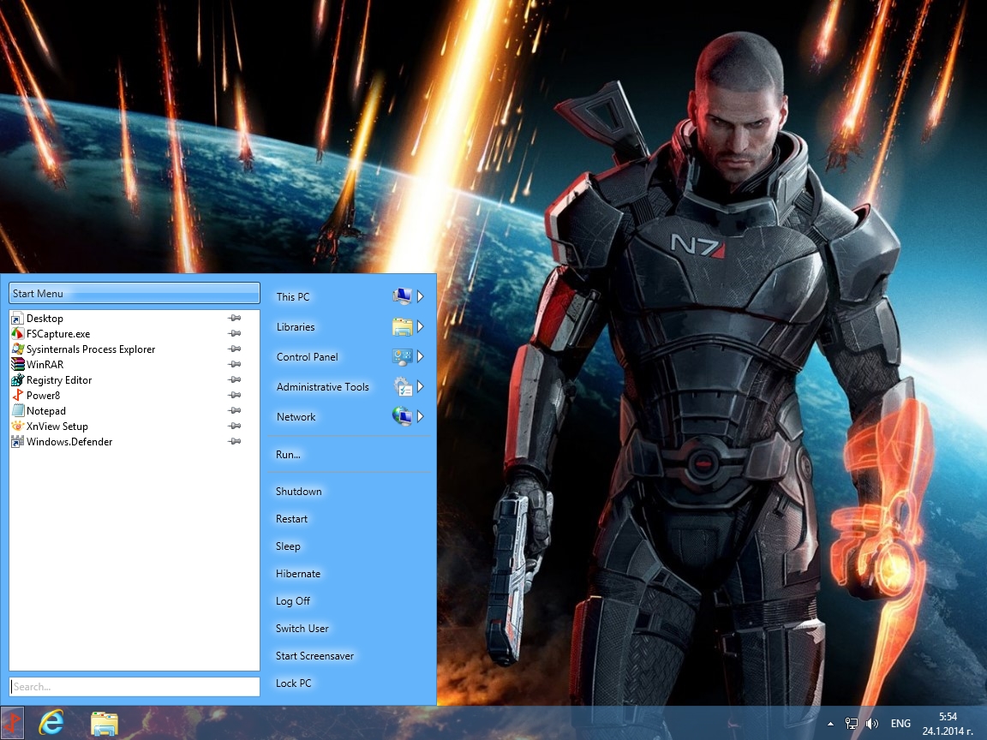Open File Explorer from the taskbar
This screenshot has width=987, height=740.
(104, 724)
